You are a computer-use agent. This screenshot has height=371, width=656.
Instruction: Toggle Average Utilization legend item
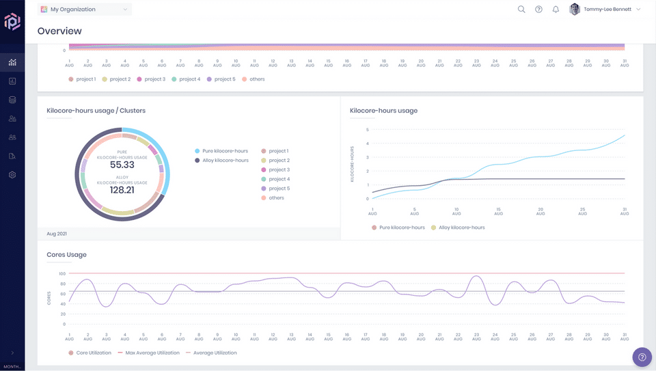click(x=211, y=353)
